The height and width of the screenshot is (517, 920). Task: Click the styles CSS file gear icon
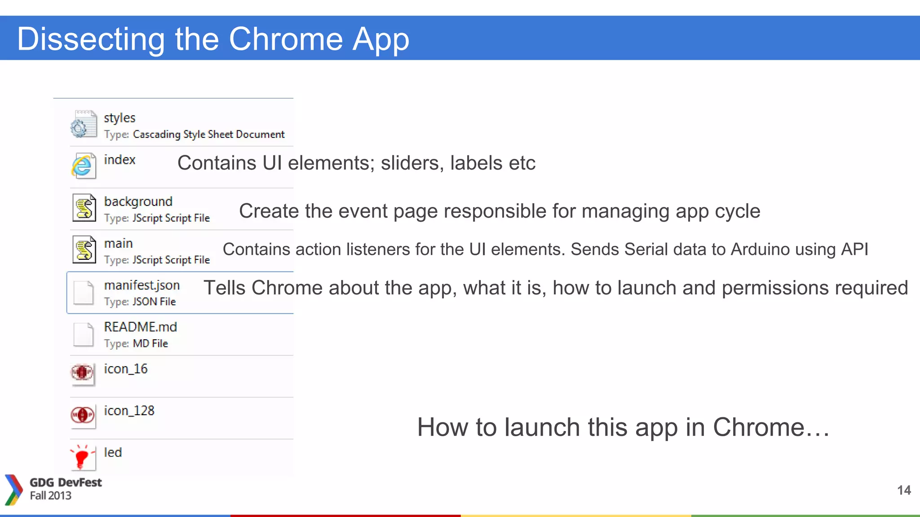coord(84,124)
